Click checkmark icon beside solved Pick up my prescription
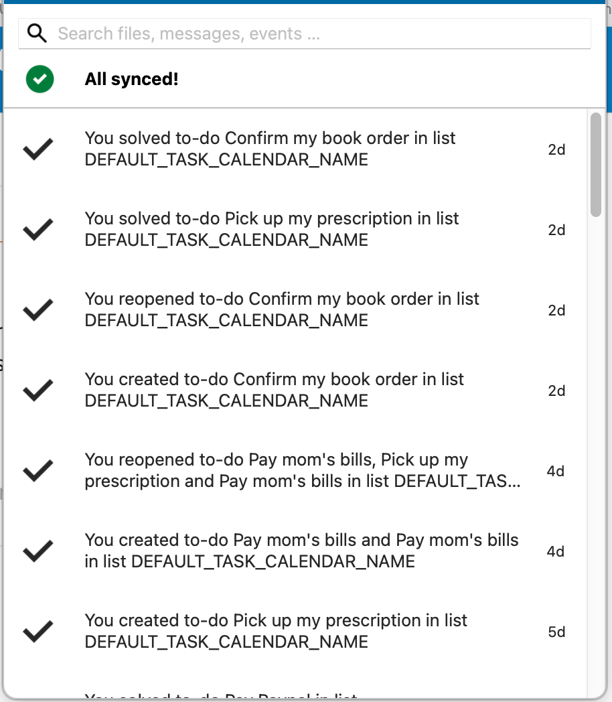612x702 pixels. pos(38,230)
